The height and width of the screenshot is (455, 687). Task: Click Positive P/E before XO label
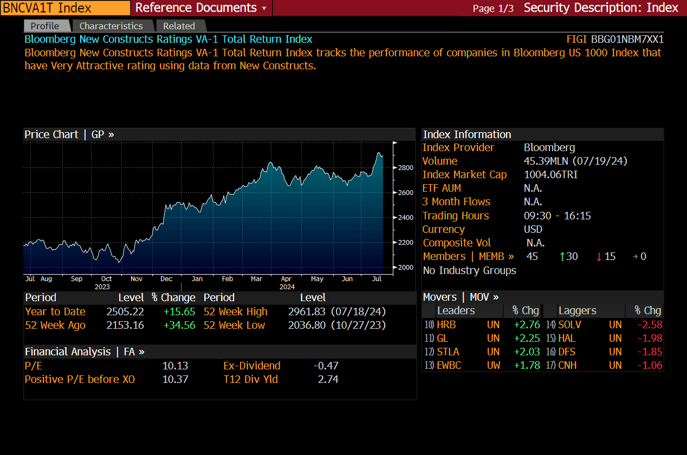coord(80,379)
